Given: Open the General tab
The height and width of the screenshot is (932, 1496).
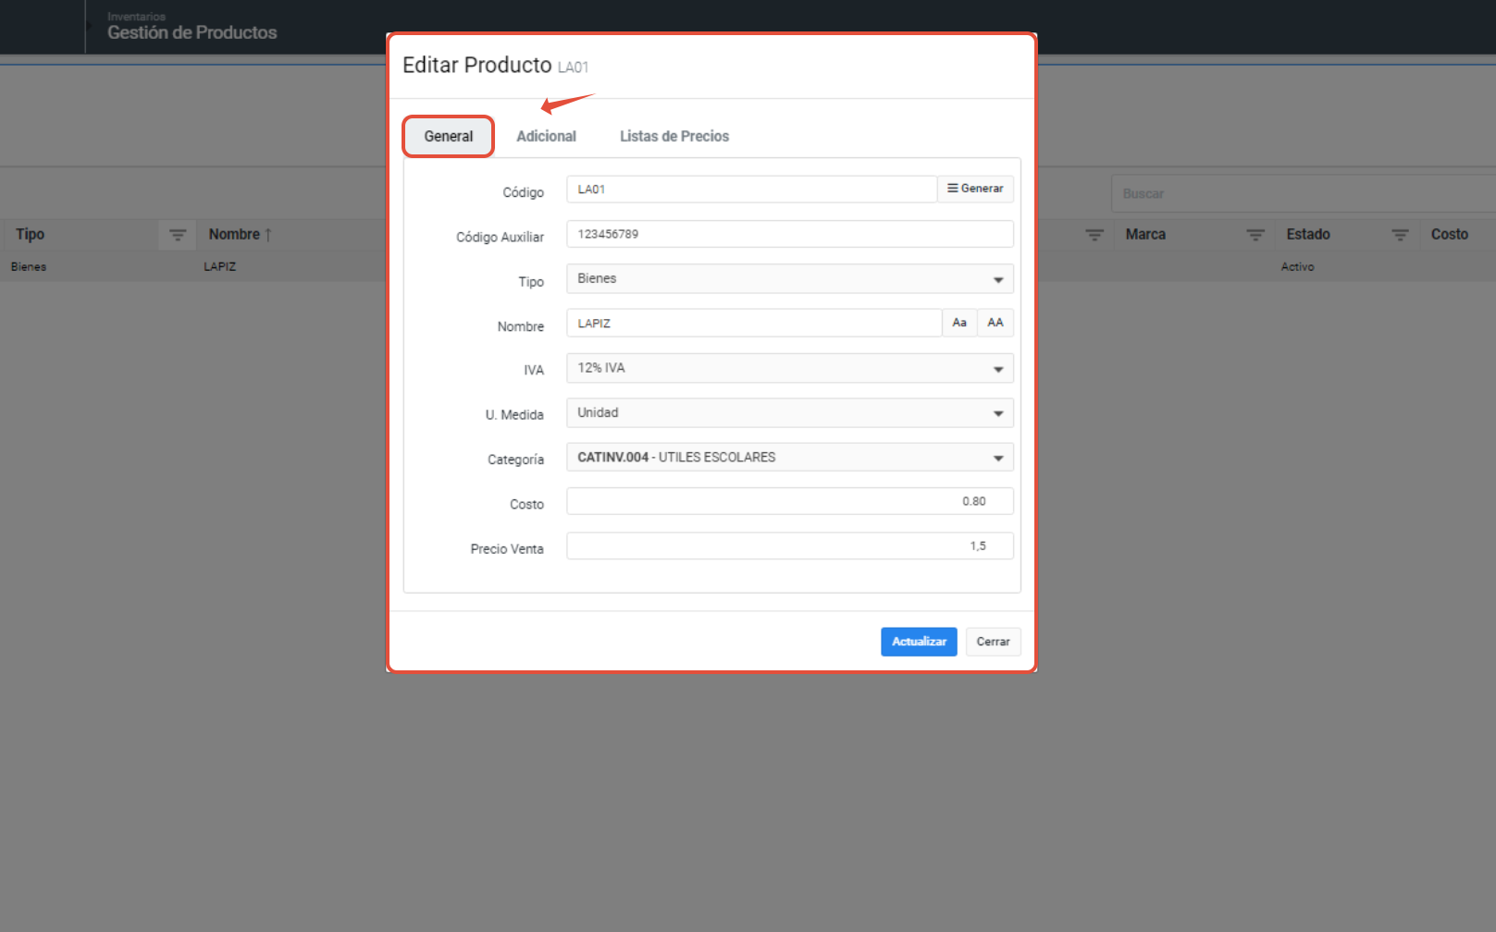Looking at the screenshot, I should (x=449, y=136).
